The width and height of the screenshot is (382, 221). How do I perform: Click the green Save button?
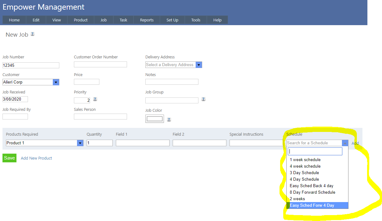[9, 158]
